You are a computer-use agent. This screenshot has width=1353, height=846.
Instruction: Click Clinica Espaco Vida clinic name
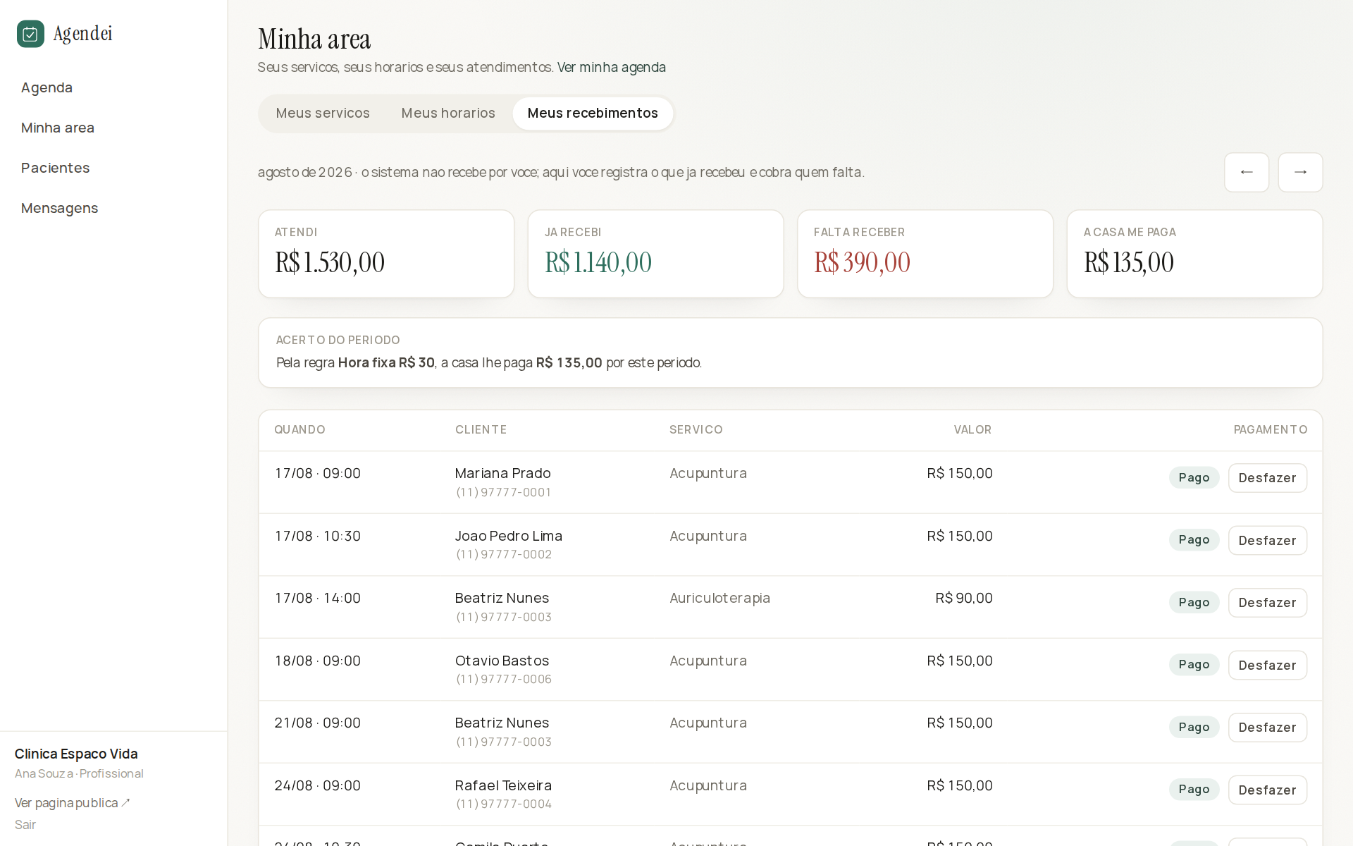tap(76, 754)
